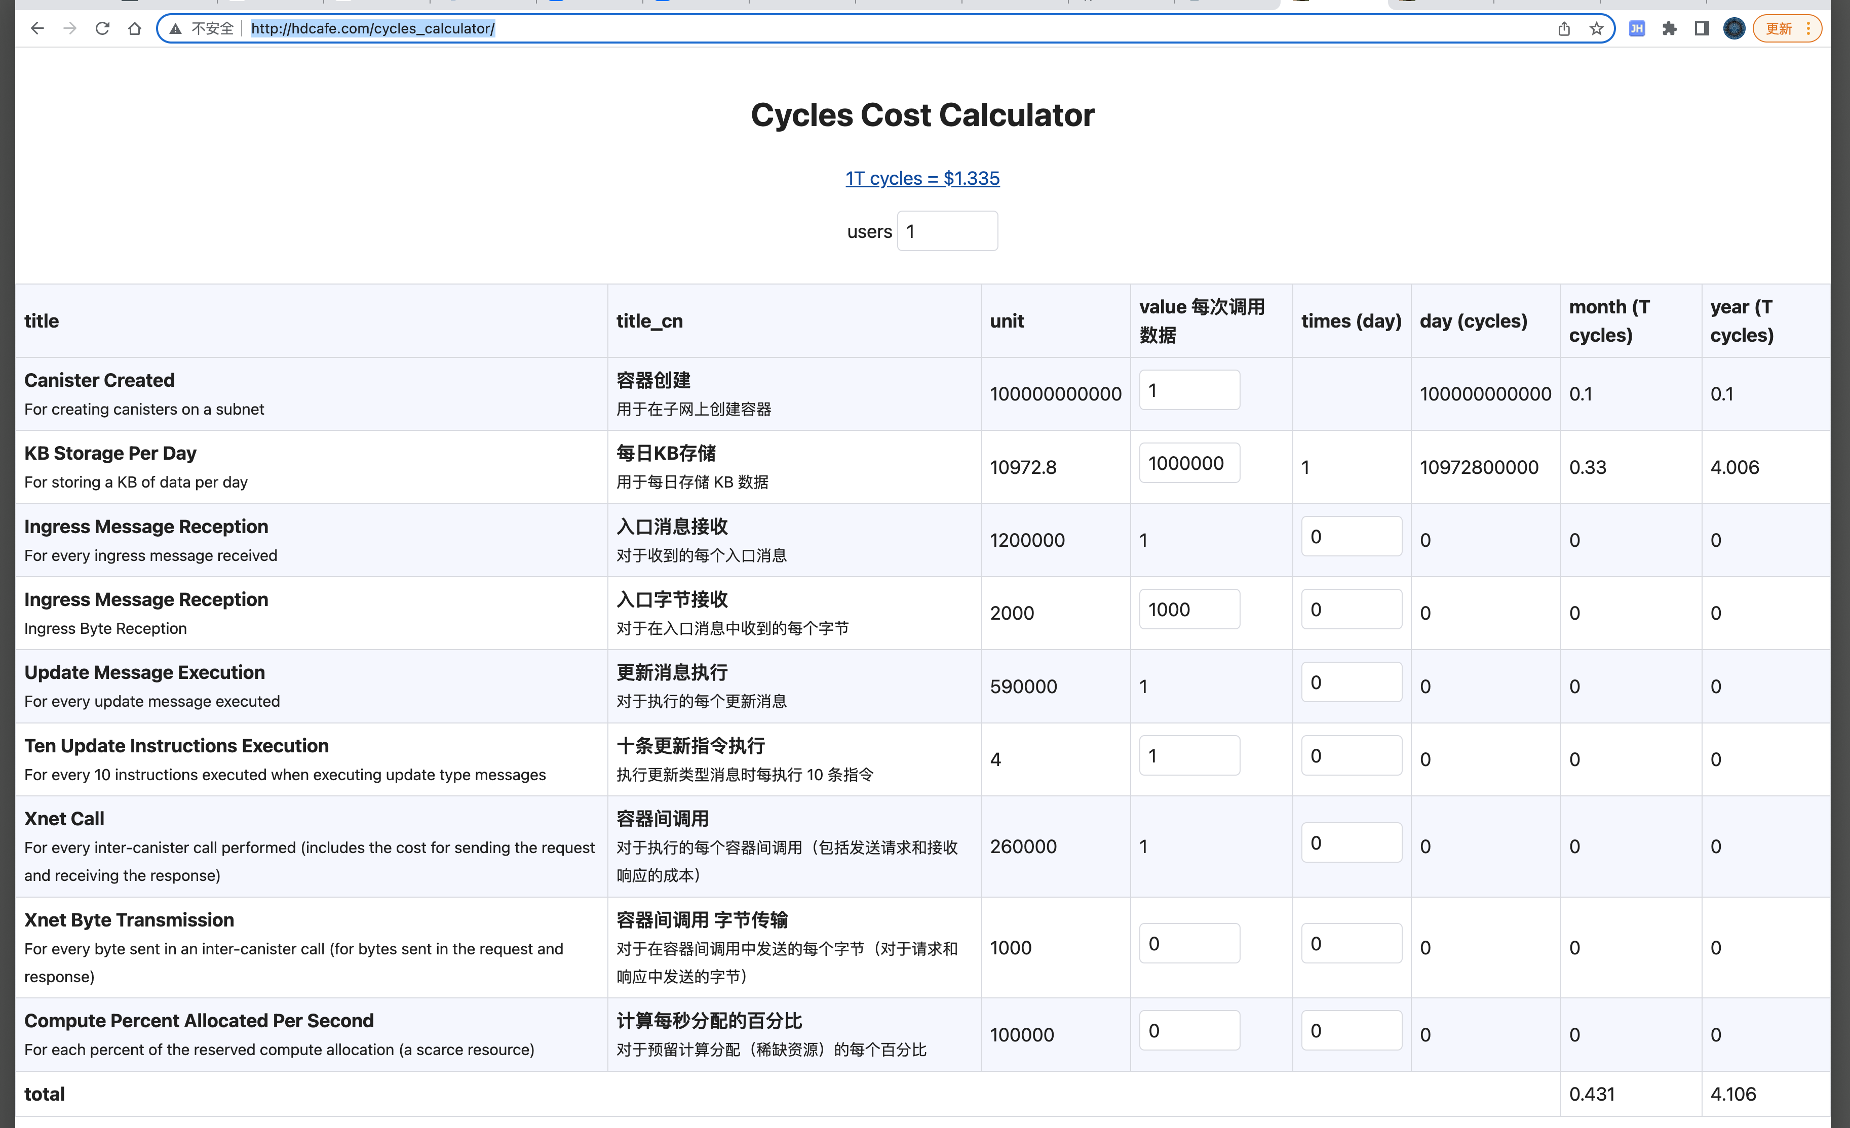
Task: Open the browser side panel icon
Action: 1702,28
